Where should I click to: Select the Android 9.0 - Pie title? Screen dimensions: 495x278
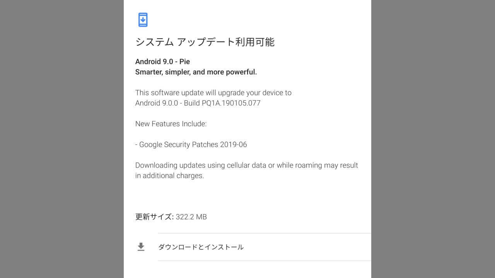click(x=162, y=61)
